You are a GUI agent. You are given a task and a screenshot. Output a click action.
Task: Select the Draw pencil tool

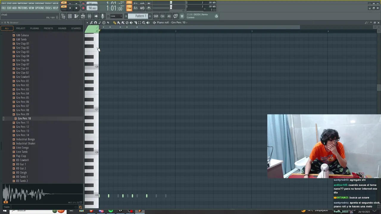point(115,23)
